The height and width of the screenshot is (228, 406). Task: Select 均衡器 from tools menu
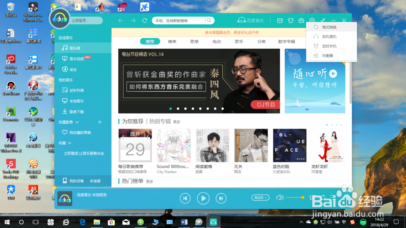331,56
